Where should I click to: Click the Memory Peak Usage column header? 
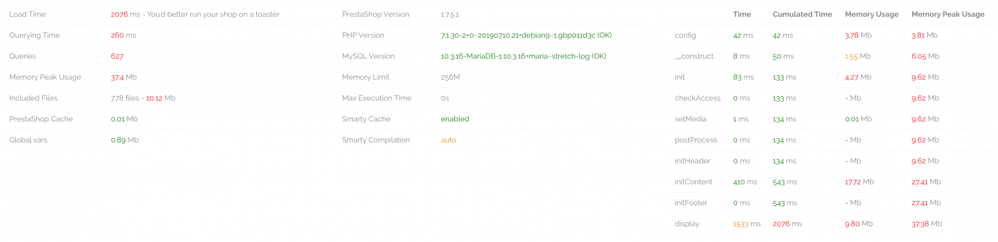(x=948, y=15)
